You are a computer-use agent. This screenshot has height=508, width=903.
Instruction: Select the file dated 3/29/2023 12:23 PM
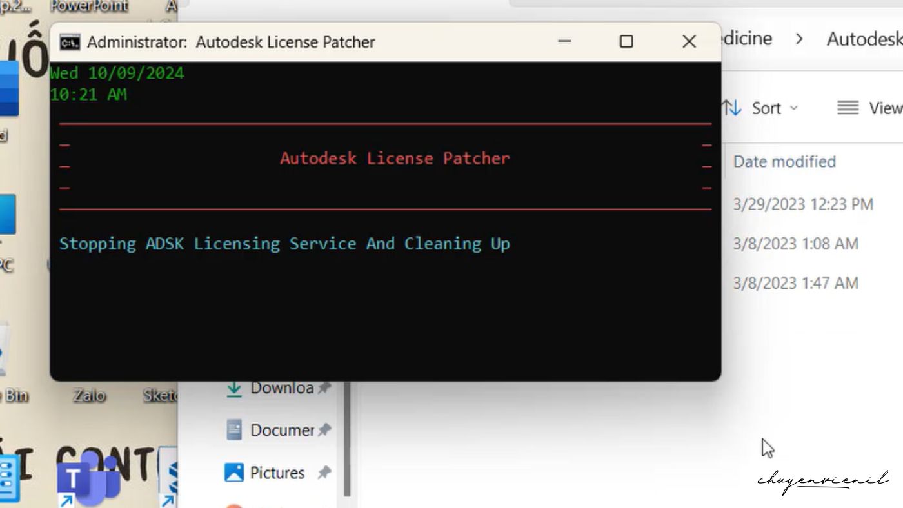click(803, 204)
